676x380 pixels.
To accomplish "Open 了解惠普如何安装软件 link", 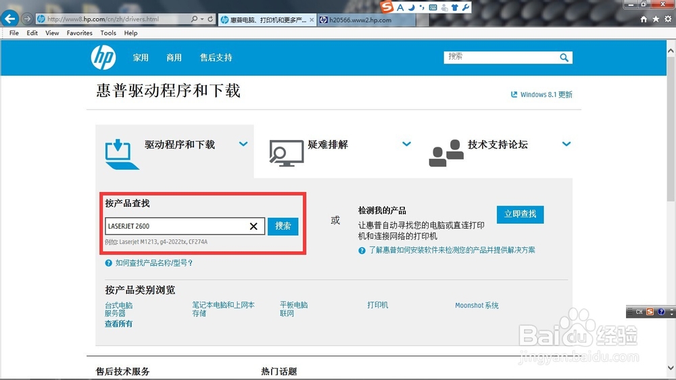I will (452, 250).
